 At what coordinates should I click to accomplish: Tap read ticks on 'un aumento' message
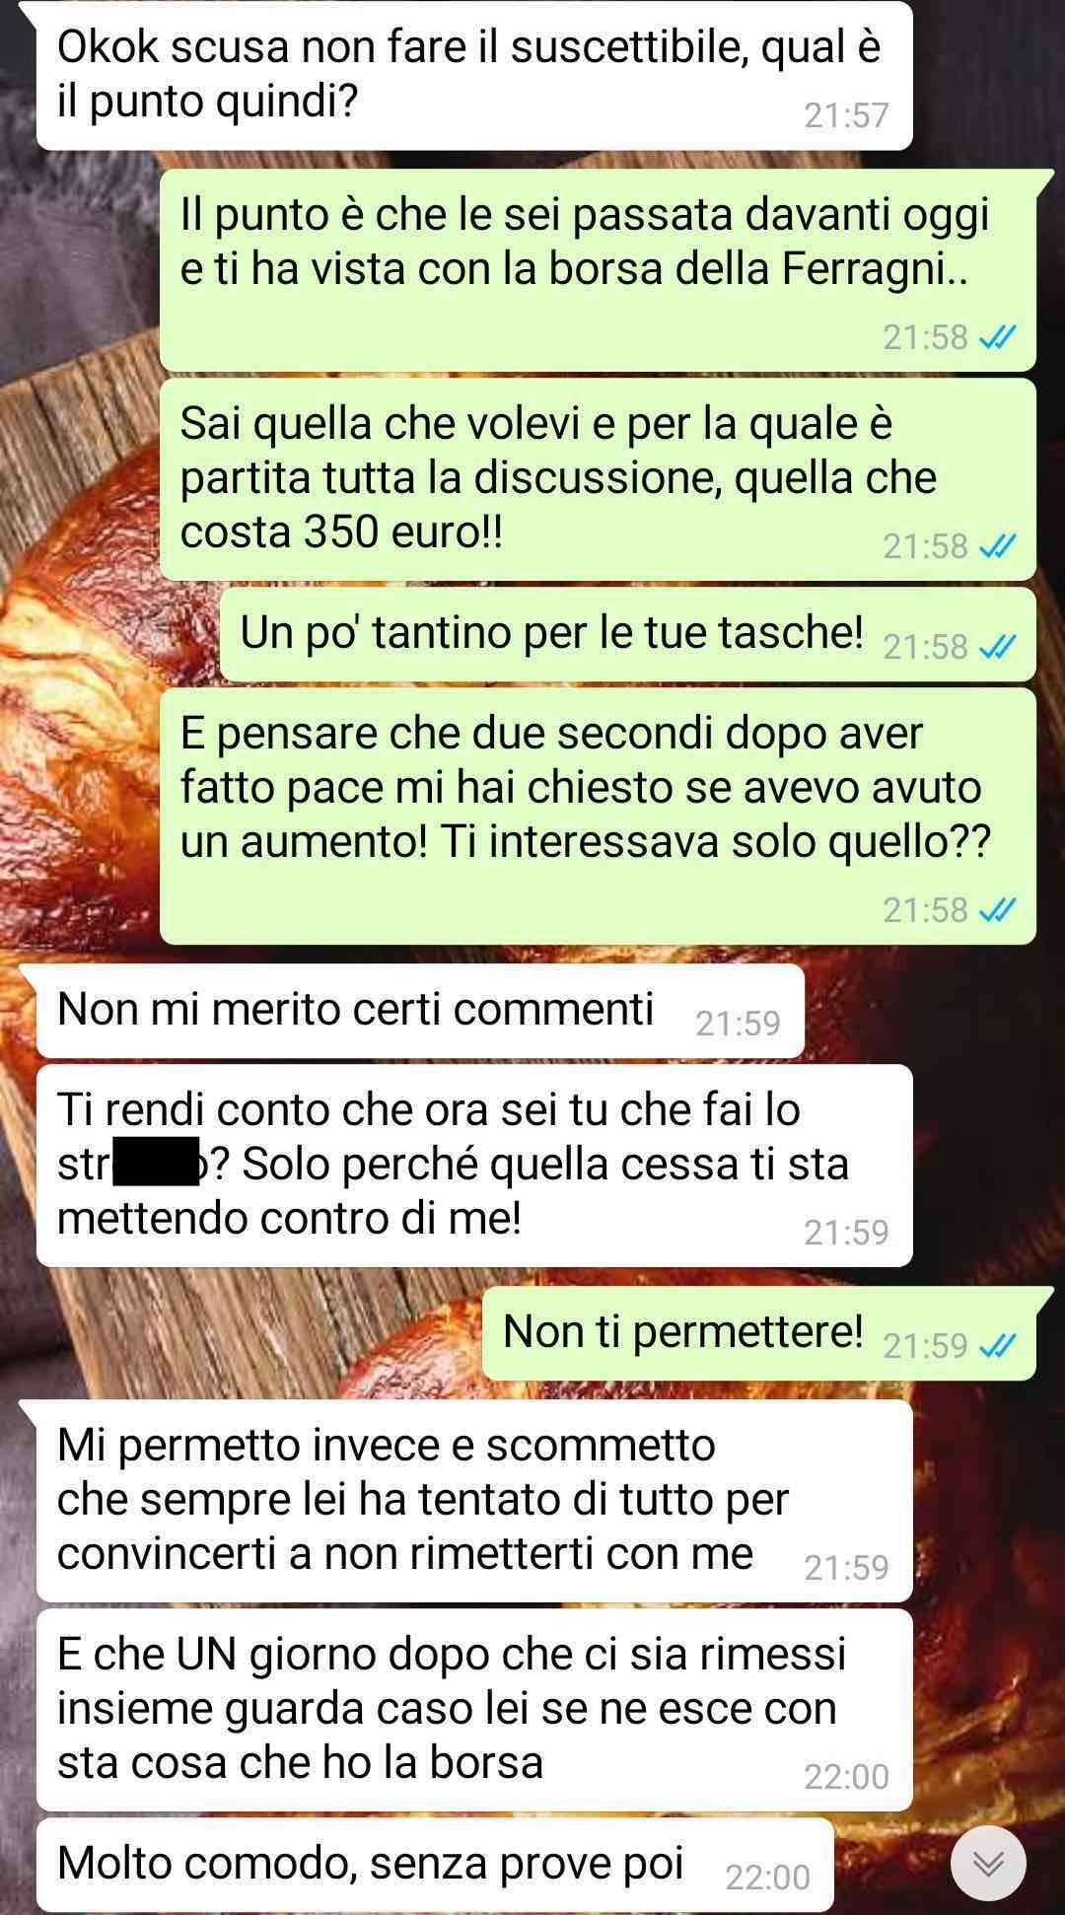(997, 910)
